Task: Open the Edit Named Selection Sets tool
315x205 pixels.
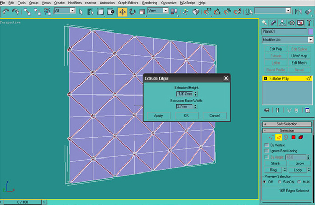Action: pyautogui.click(x=249, y=12)
